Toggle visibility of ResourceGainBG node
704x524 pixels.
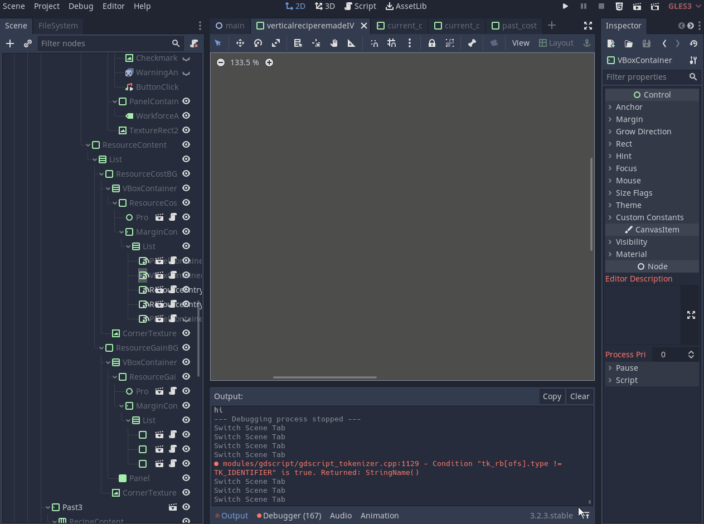(187, 347)
